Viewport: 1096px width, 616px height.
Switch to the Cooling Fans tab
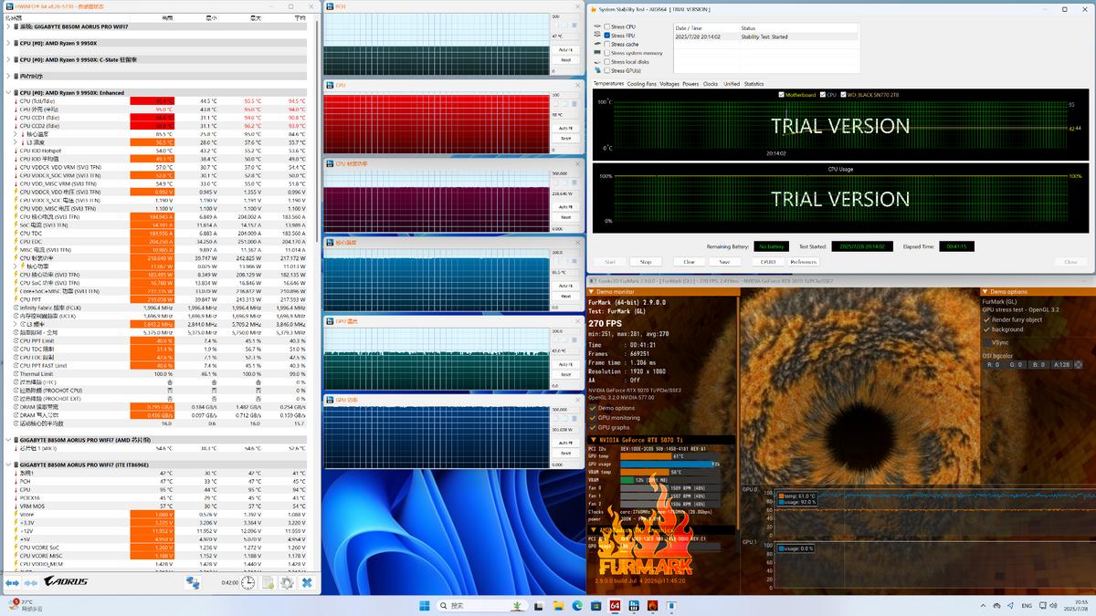click(641, 84)
